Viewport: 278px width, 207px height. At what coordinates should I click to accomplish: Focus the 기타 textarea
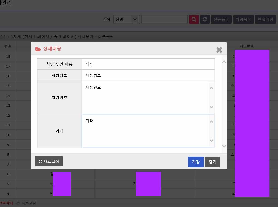click(145, 131)
